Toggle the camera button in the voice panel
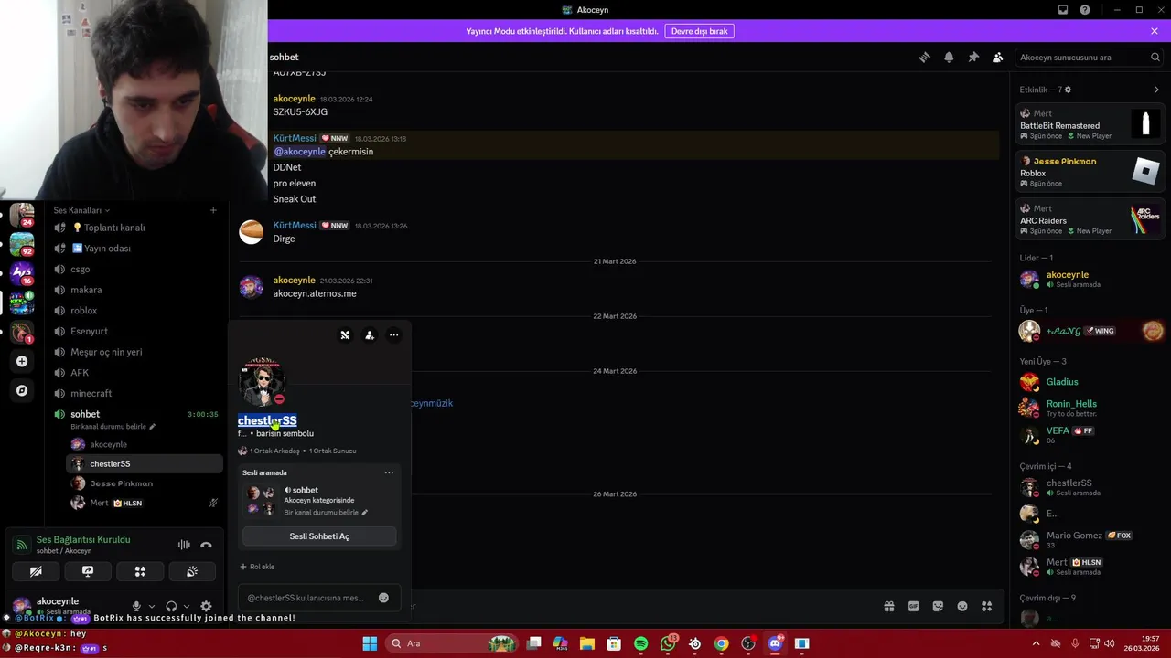 click(x=36, y=571)
